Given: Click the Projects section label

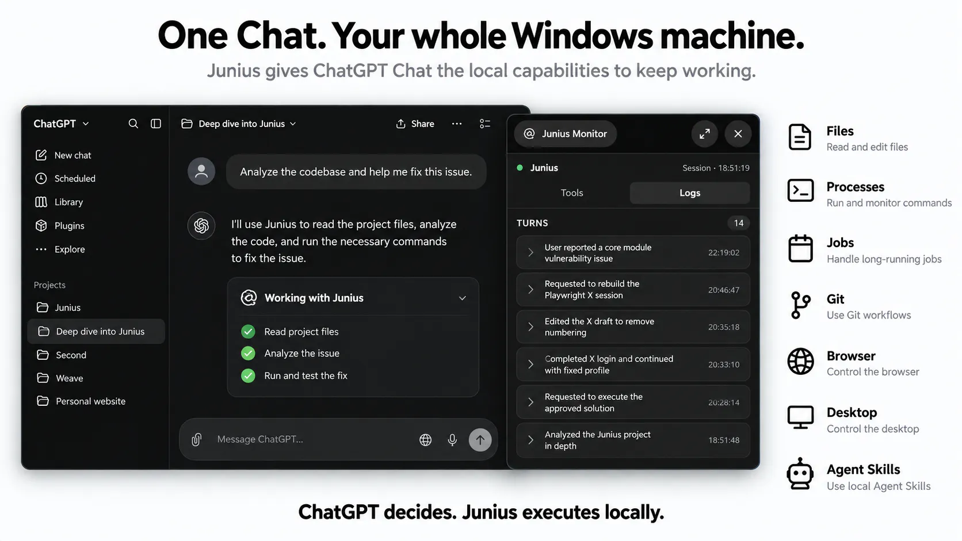Looking at the screenshot, I should click(x=49, y=285).
